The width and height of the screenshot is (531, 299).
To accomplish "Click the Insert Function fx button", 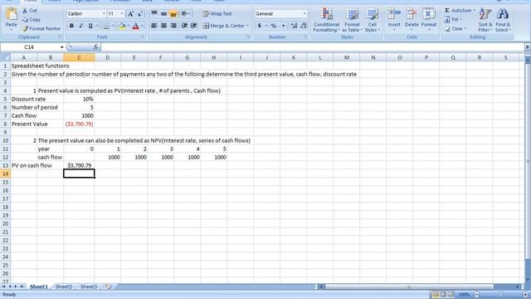I will pos(96,47).
